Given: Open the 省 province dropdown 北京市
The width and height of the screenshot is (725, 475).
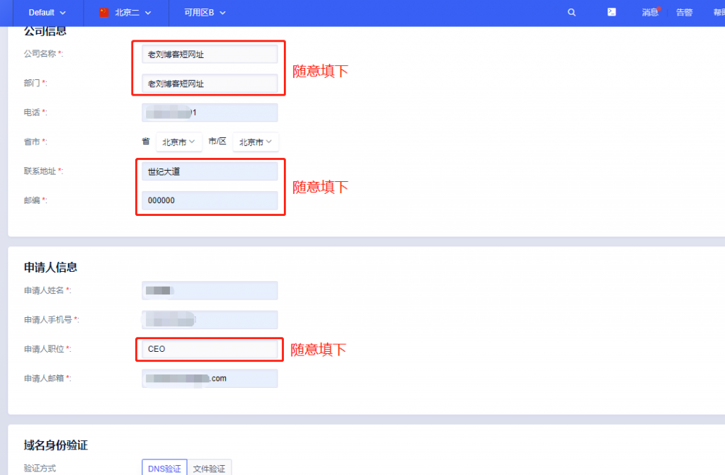Looking at the screenshot, I should point(178,142).
